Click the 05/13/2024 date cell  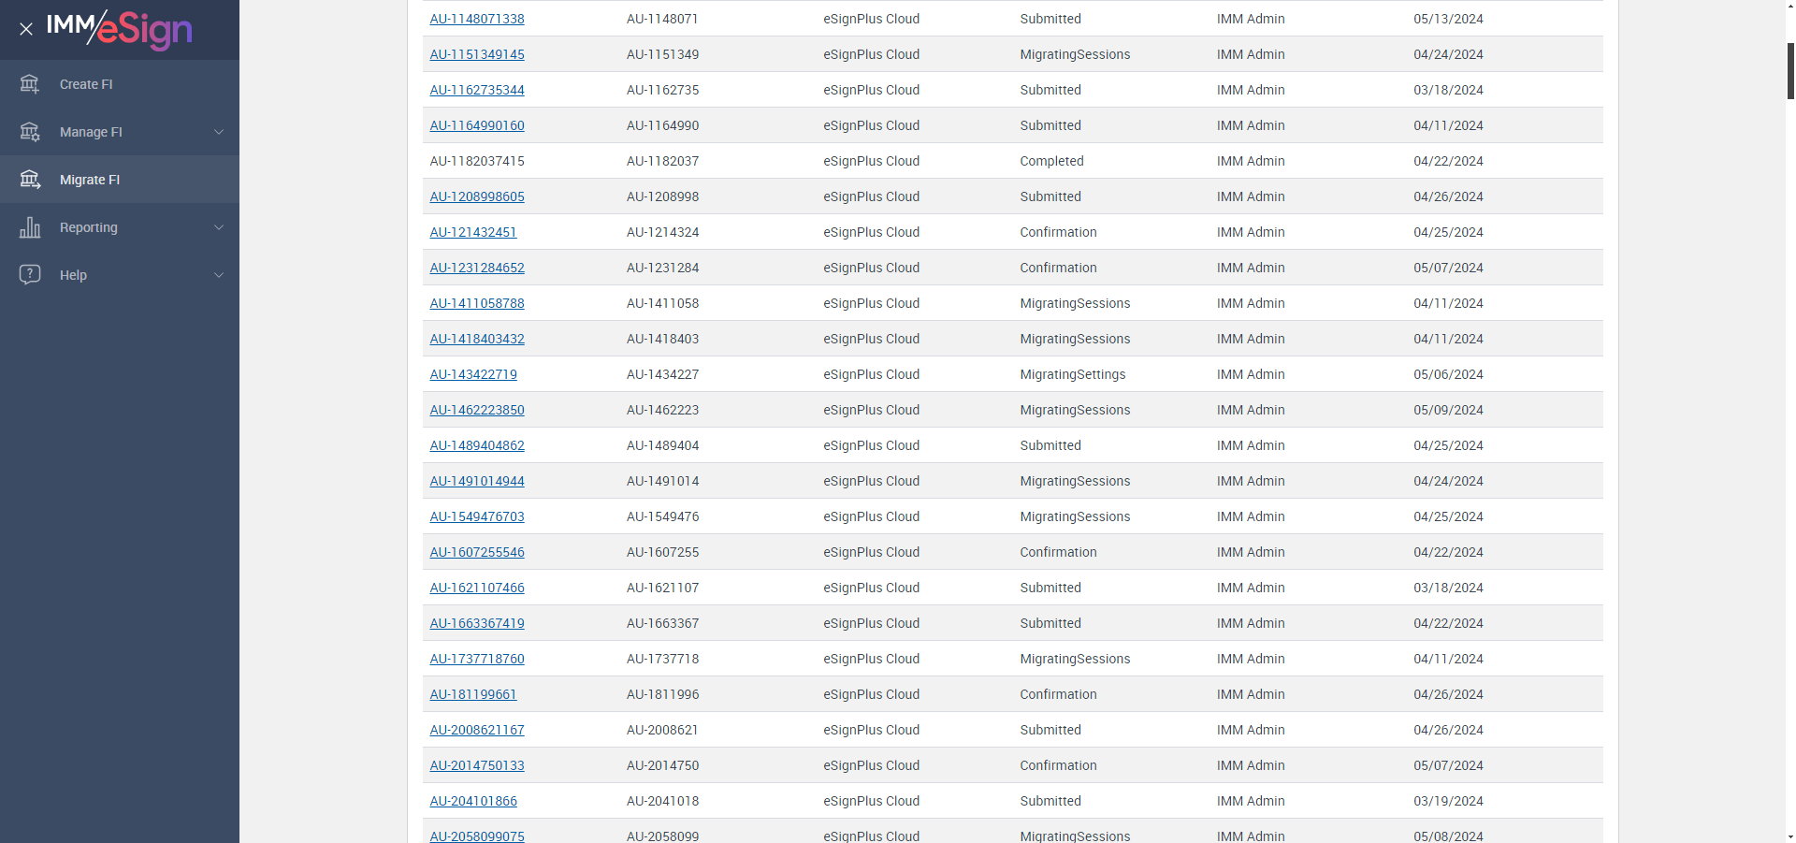(1448, 19)
